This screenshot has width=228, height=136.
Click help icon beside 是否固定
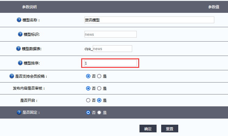tap(19, 112)
